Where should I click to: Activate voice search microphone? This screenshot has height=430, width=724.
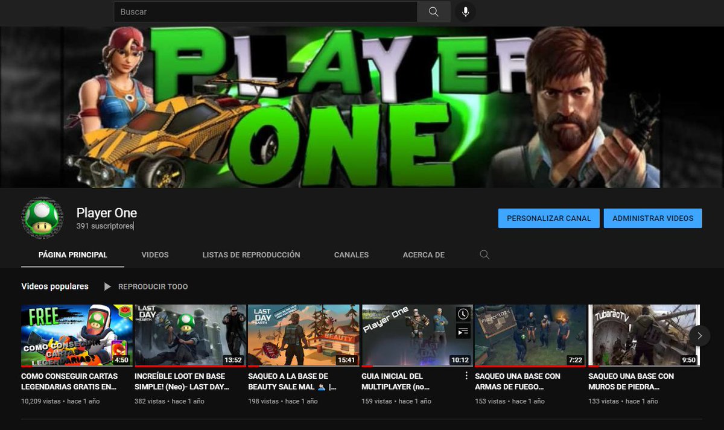[465, 12]
